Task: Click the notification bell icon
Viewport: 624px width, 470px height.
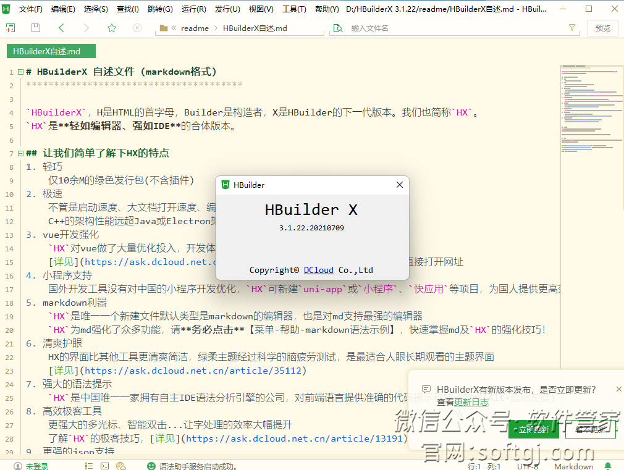Action: click(608, 464)
